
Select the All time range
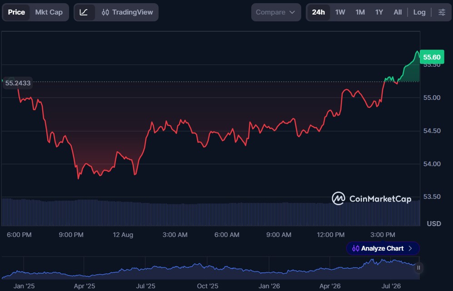pos(398,12)
